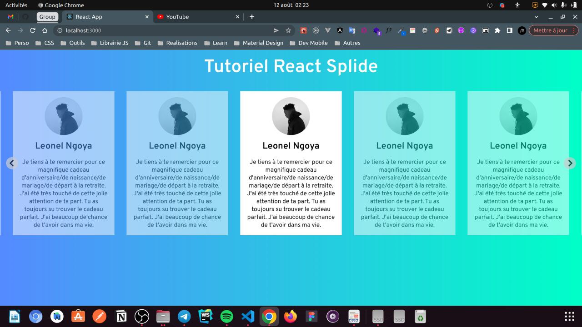
Task: Open WebStorm from the dock
Action: [206, 317]
